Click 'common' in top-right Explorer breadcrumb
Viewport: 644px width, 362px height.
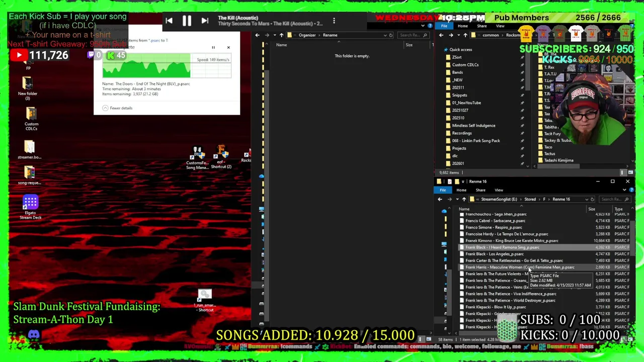pos(491,35)
